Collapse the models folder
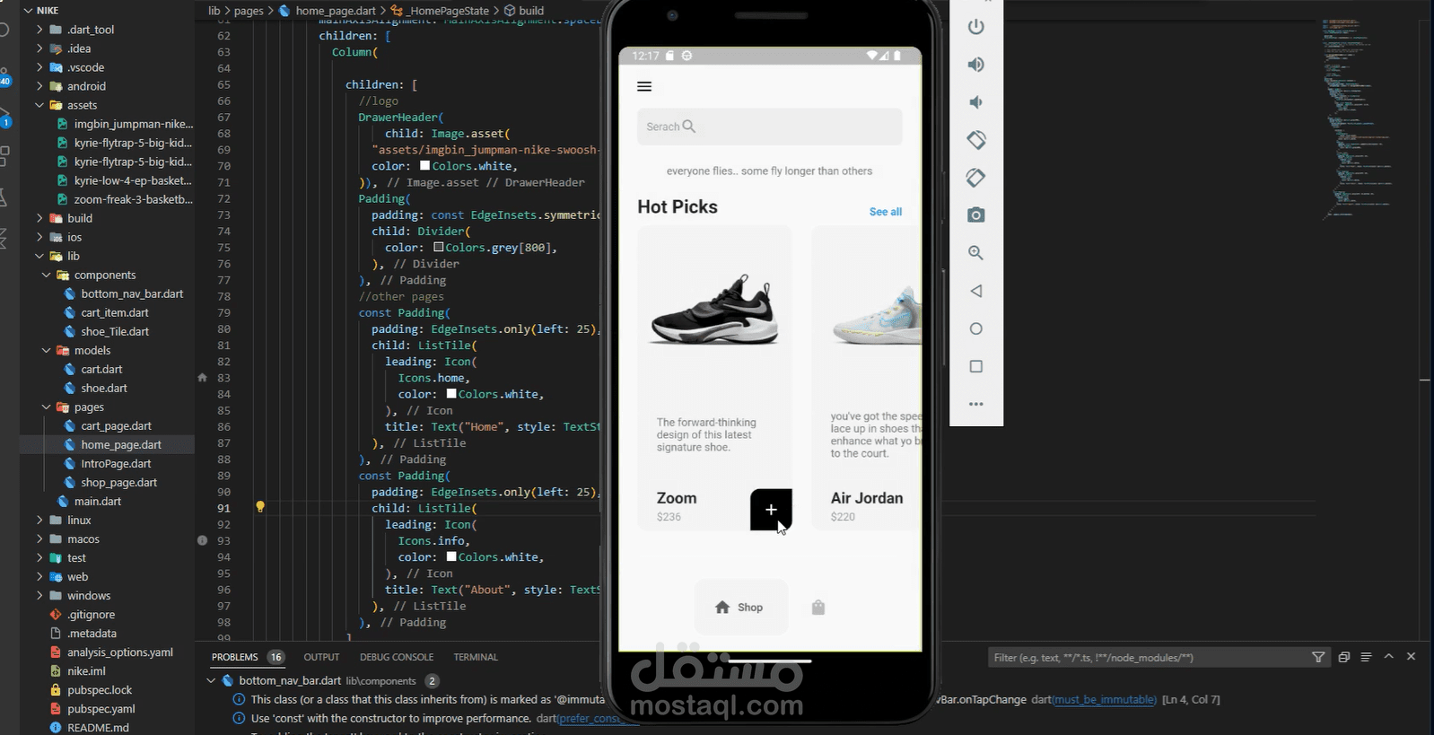1434x735 pixels. tap(47, 350)
